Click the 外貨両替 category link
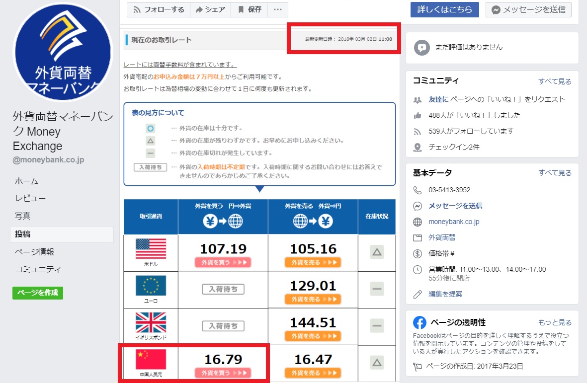587x383 pixels. click(442, 237)
